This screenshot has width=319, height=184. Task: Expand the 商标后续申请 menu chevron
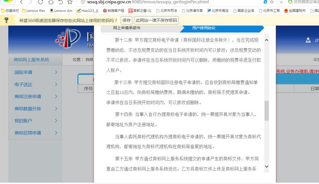coord(56,133)
